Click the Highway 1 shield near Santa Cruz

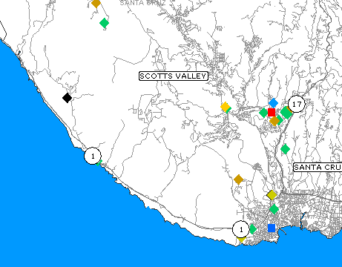click(241, 230)
